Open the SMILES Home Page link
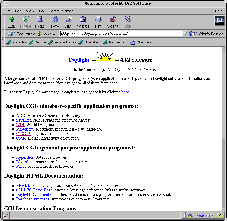This screenshot has width=227, height=221. point(34,190)
